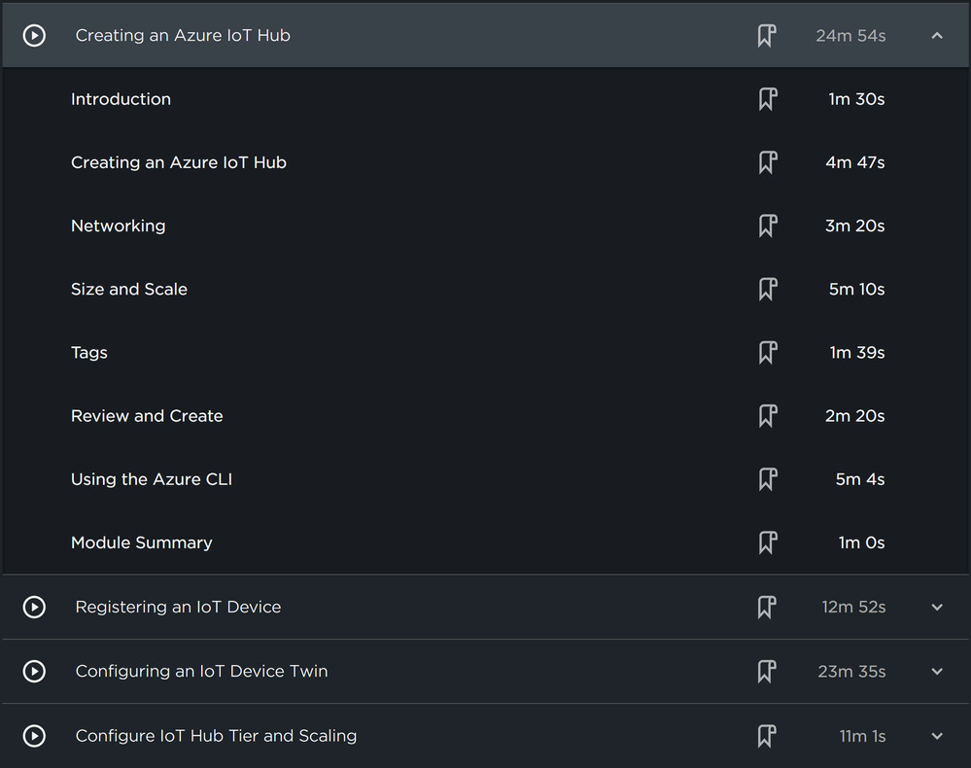Open the Using the Azure CLI clip
971x768 pixels.
(x=151, y=479)
